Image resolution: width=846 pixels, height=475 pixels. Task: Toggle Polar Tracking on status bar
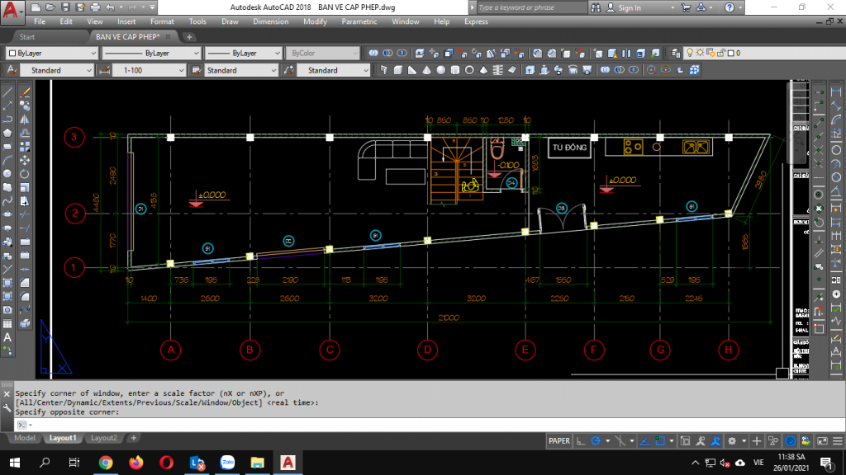(596, 441)
